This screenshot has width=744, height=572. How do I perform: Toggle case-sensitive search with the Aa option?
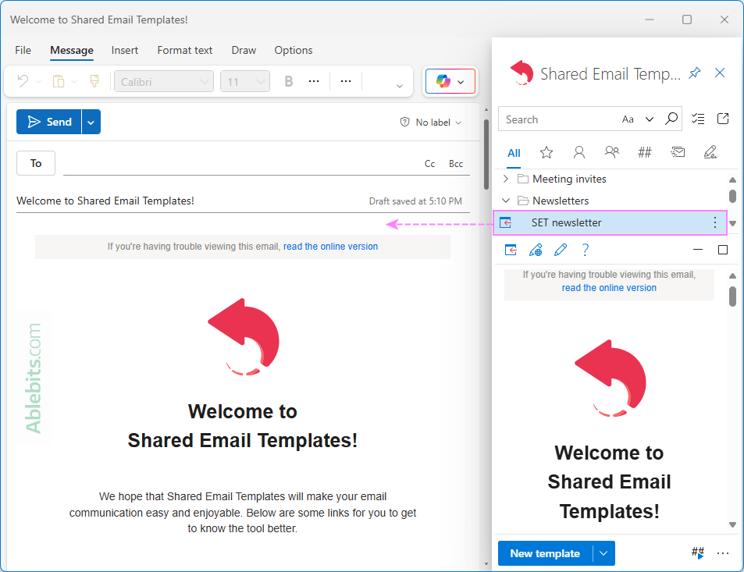pyautogui.click(x=628, y=119)
